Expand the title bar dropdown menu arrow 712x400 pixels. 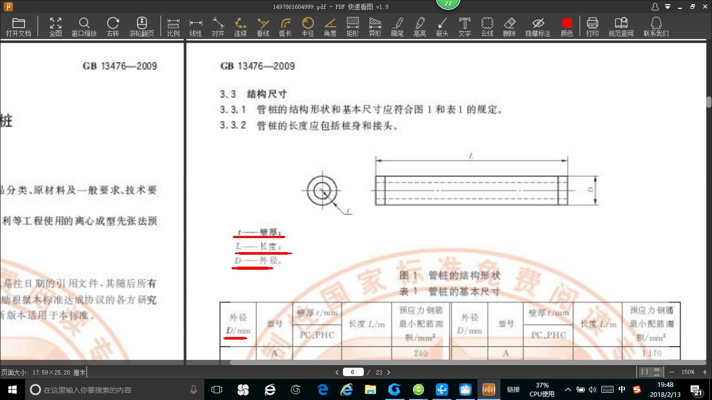pos(668,7)
